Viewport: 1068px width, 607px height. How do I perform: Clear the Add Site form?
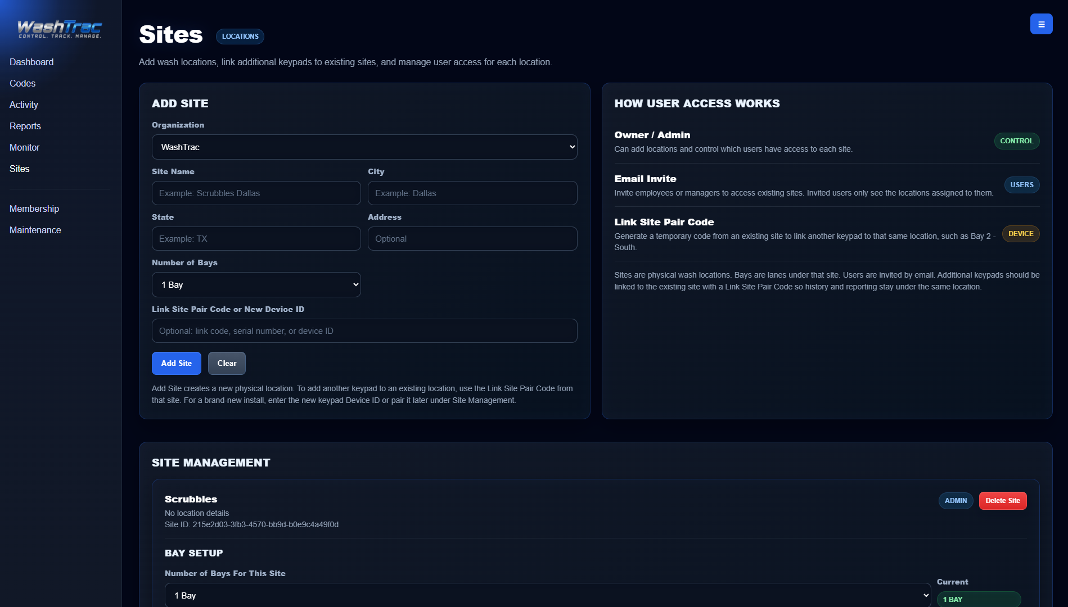(x=227, y=363)
